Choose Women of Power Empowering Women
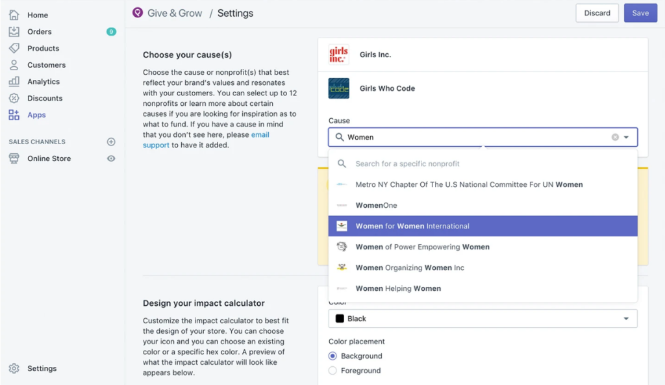Image resolution: width=665 pixels, height=385 pixels. pyautogui.click(x=483, y=247)
